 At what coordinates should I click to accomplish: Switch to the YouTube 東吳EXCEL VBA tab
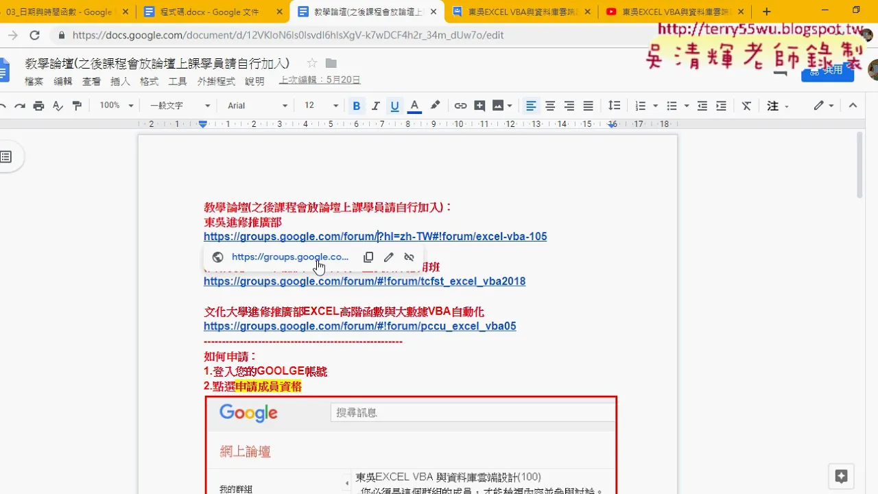click(x=675, y=12)
